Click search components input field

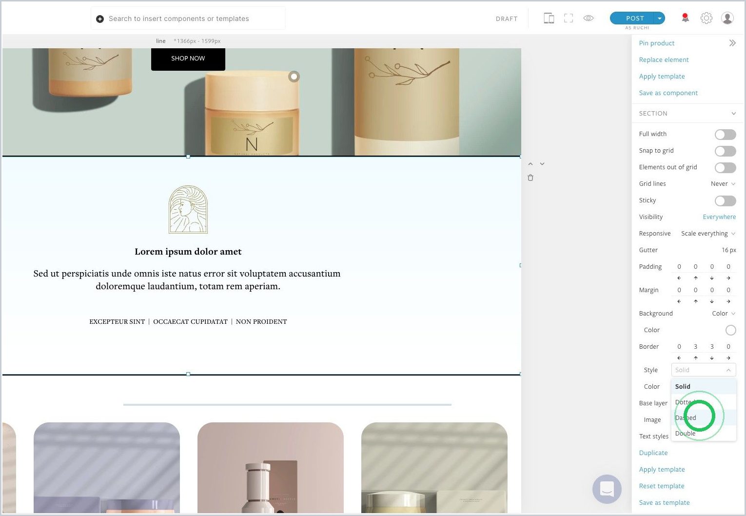tap(188, 19)
